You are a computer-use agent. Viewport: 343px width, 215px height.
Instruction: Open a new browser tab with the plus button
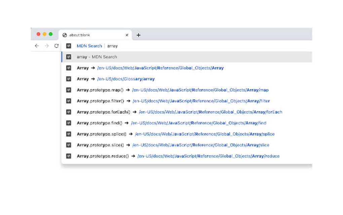pyautogui.click(x=138, y=35)
